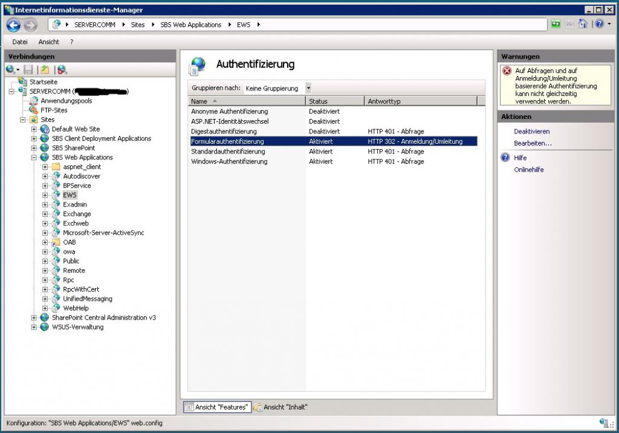Open the Ansicht menu
The width and height of the screenshot is (619, 433).
point(48,42)
